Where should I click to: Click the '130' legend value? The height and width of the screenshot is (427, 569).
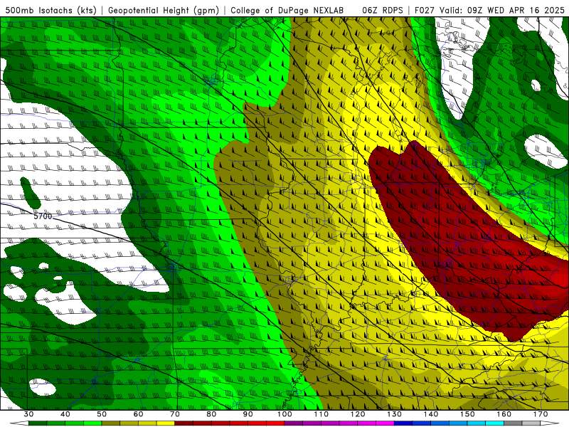coord(395,414)
